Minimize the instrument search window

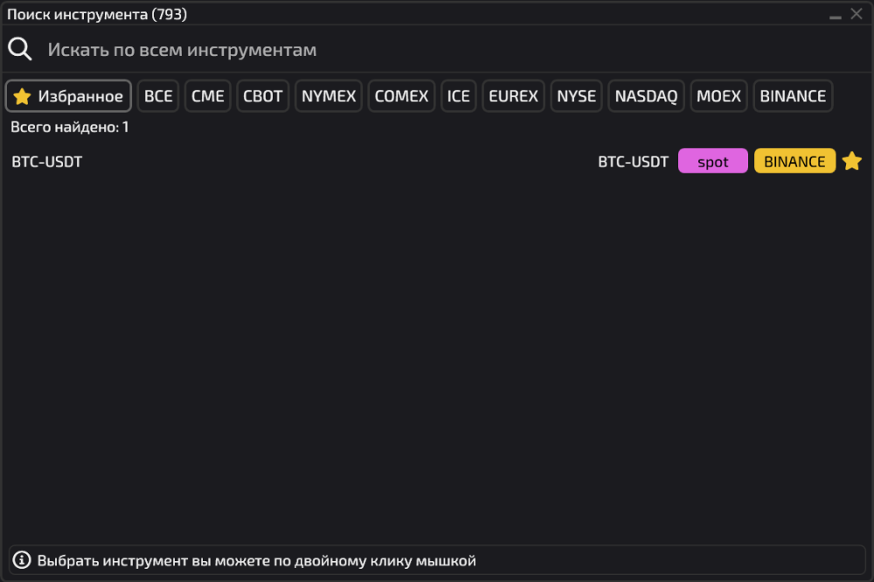[836, 15]
